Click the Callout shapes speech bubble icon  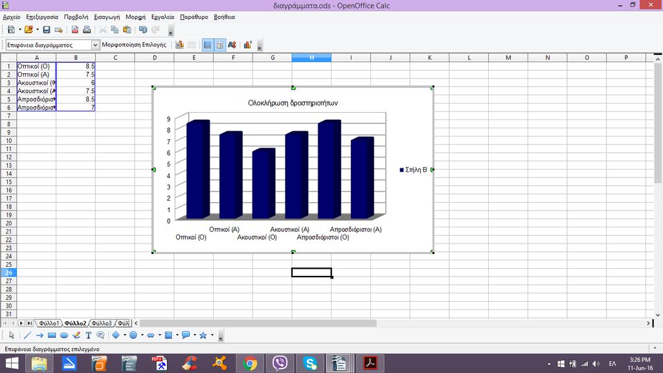(186, 335)
